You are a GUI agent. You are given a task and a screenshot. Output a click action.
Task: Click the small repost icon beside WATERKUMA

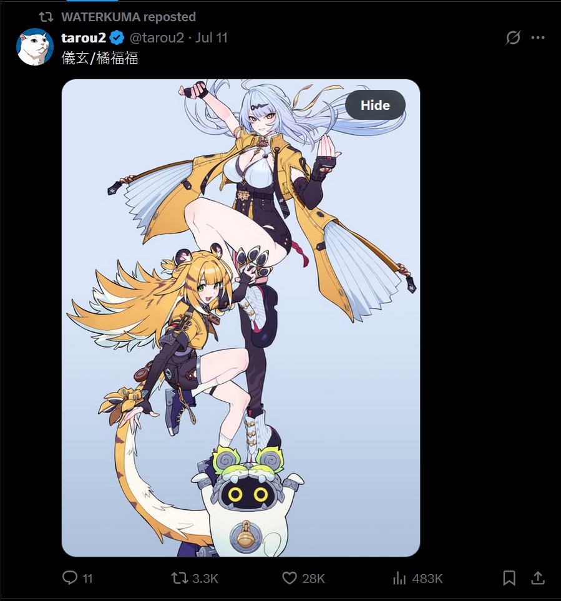[46, 17]
